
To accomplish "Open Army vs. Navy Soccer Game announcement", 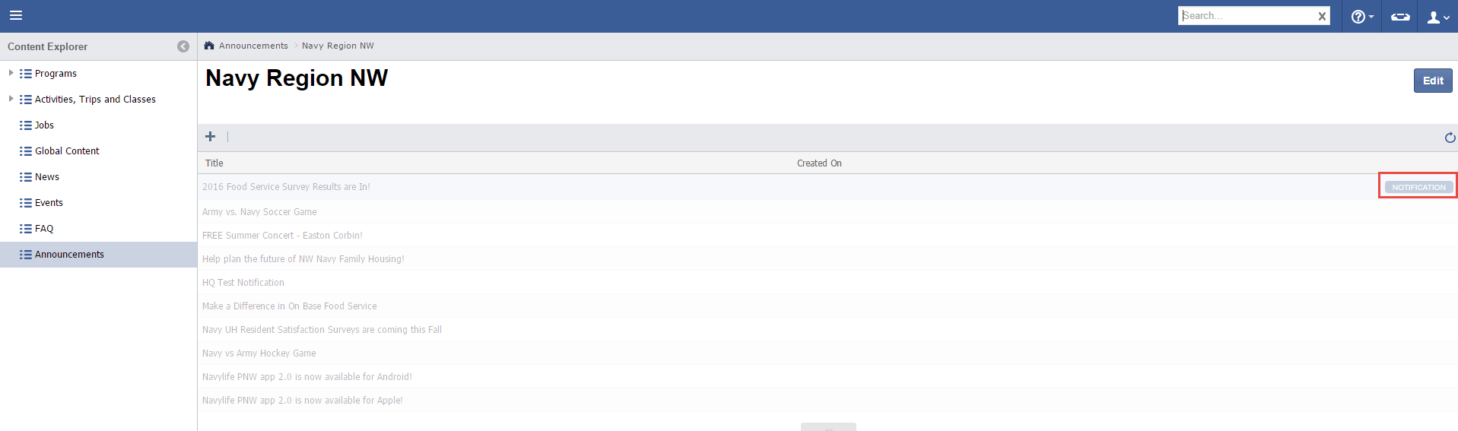I will click(x=259, y=212).
